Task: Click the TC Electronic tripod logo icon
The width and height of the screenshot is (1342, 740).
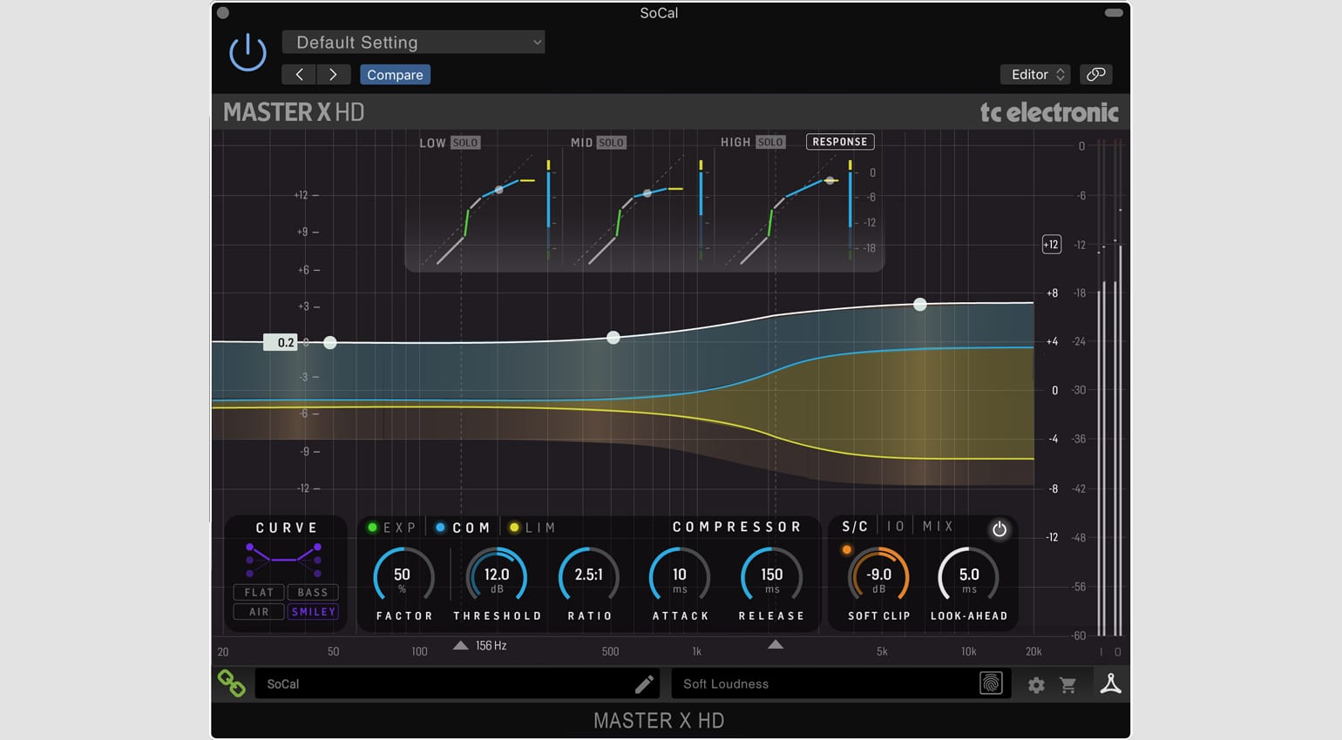Action: click(1110, 684)
